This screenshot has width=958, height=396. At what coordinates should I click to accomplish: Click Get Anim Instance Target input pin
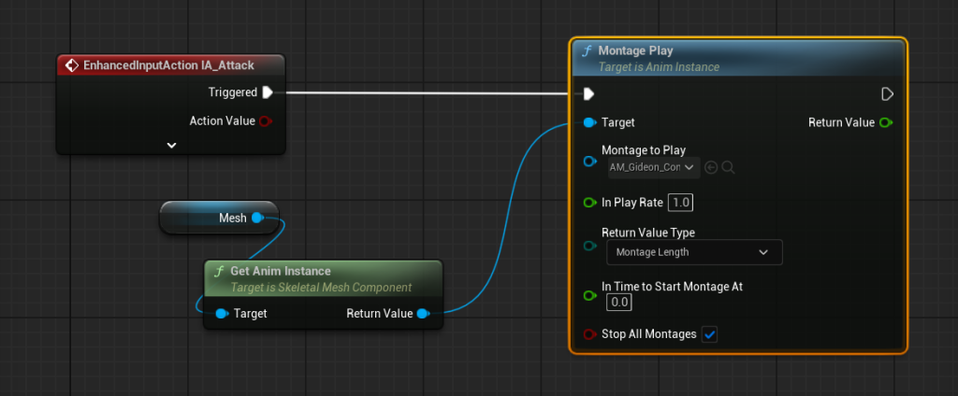pyautogui.click(x=223, y=314)
